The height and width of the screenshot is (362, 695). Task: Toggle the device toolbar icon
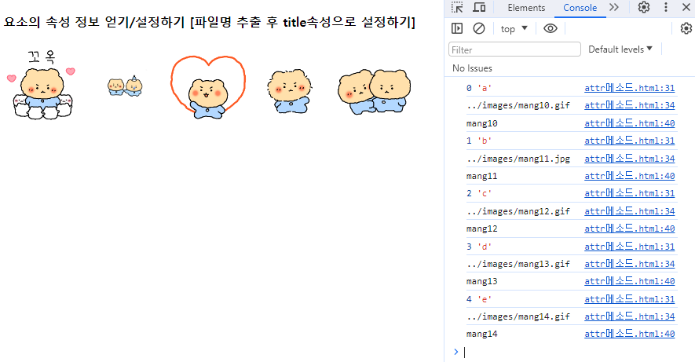coord(479,8)
